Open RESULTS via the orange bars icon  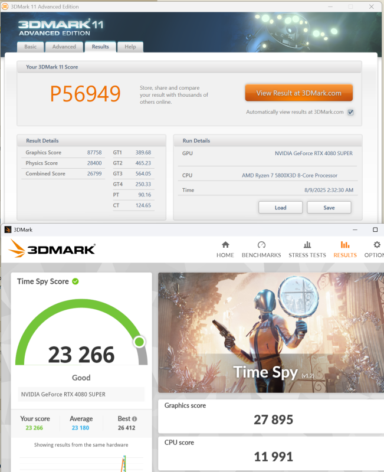coord(345,244)
